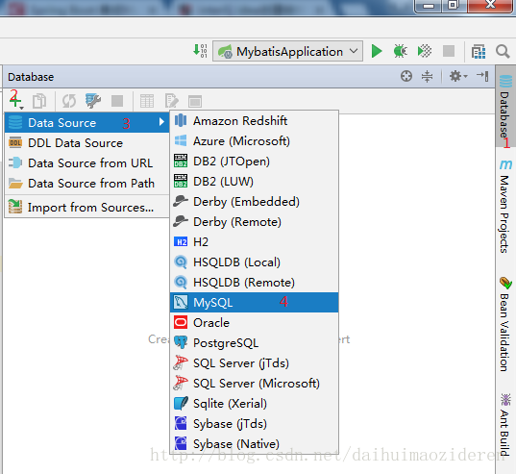Choose Data Source from Path
This screenshot has width=516, height=474.
(86, 183)
